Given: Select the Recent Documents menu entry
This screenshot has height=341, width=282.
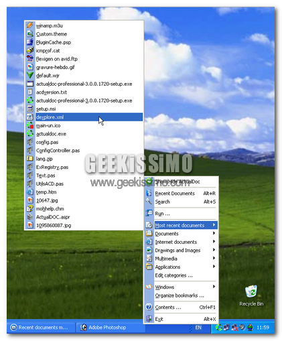Looking at the screenshot, I should [x=181, y=194].
